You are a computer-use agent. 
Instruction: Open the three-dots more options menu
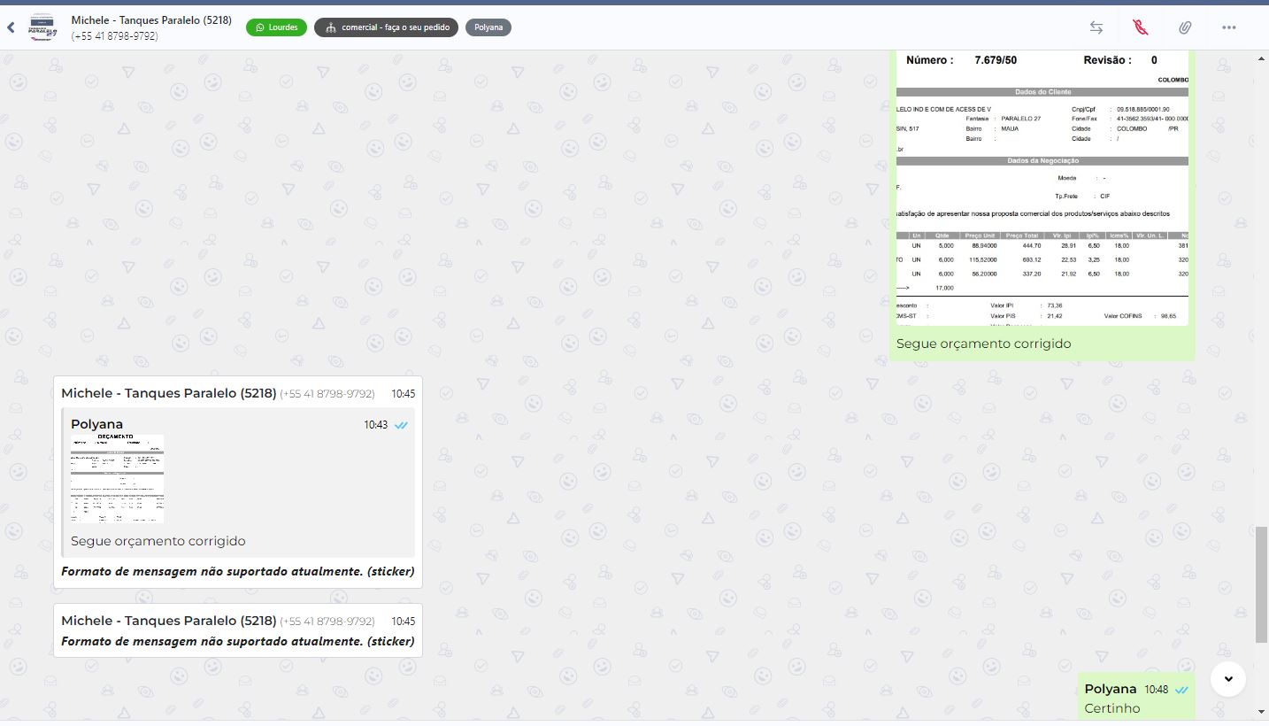click(1228, 27)
